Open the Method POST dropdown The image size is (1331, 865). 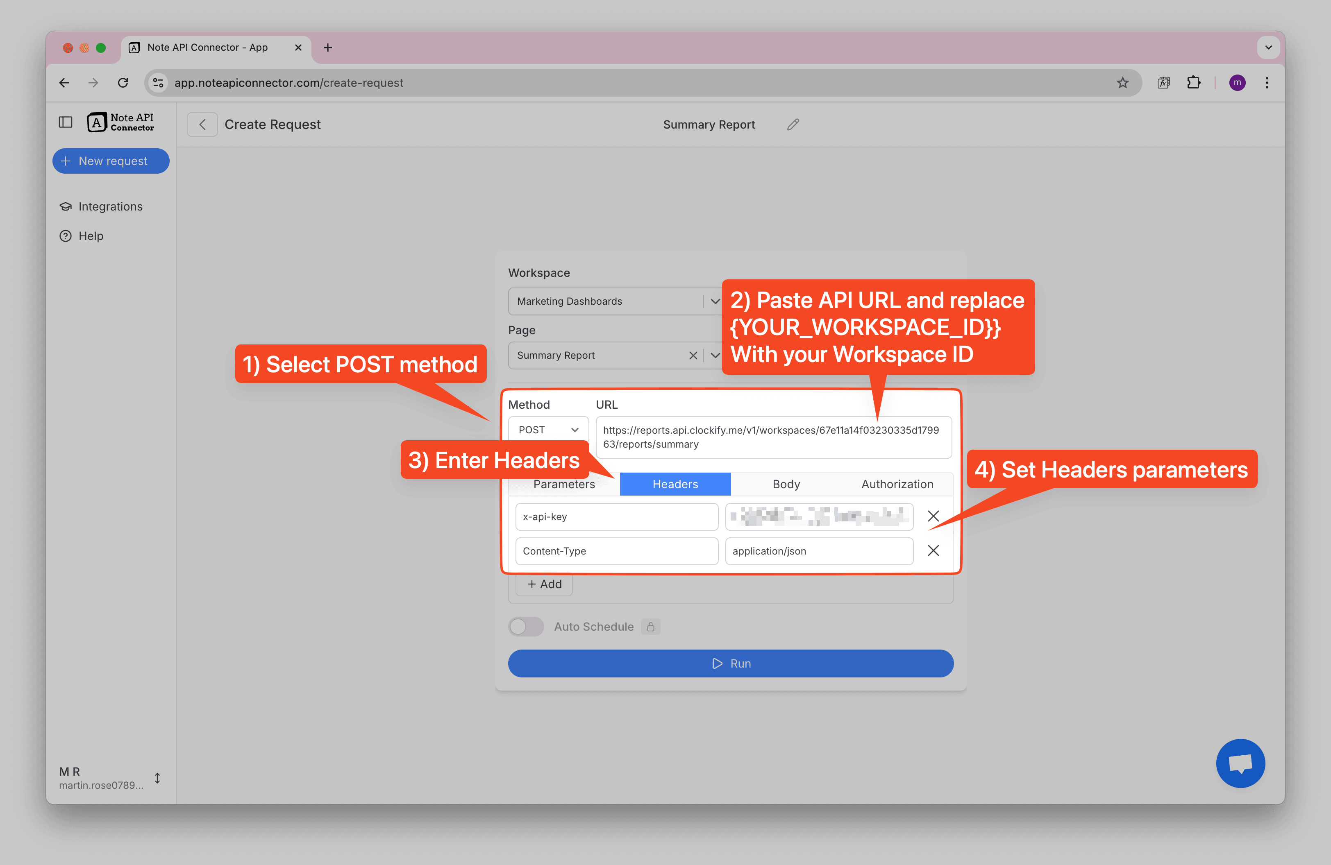(x=547, y=430)
